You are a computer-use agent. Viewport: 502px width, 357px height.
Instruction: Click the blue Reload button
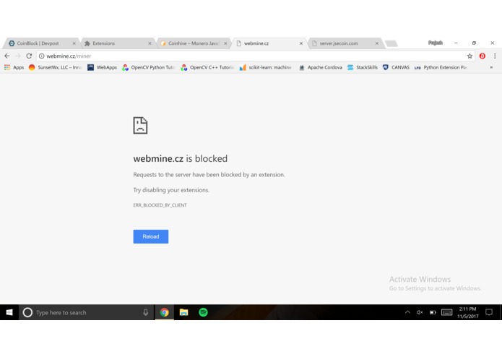coord(151,236)
